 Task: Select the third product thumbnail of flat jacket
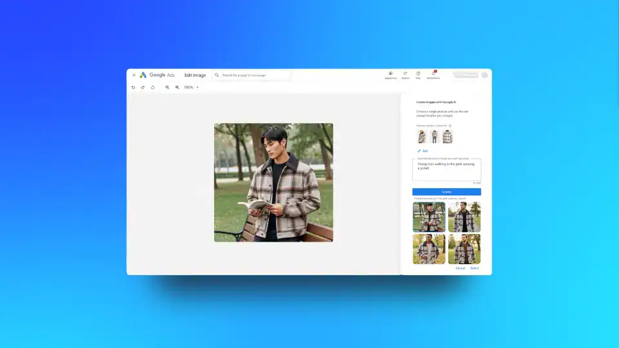(447, 137)
